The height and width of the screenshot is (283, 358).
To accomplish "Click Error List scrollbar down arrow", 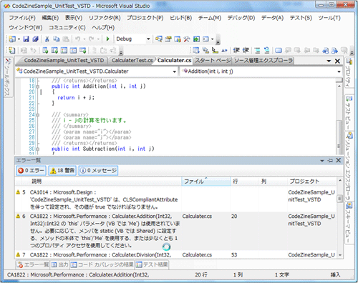I will point(340,255).
